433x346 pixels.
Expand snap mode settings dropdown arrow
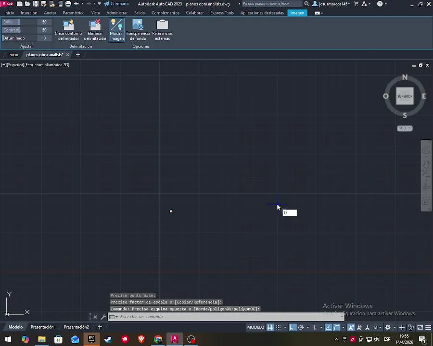[x=285, y=327]
